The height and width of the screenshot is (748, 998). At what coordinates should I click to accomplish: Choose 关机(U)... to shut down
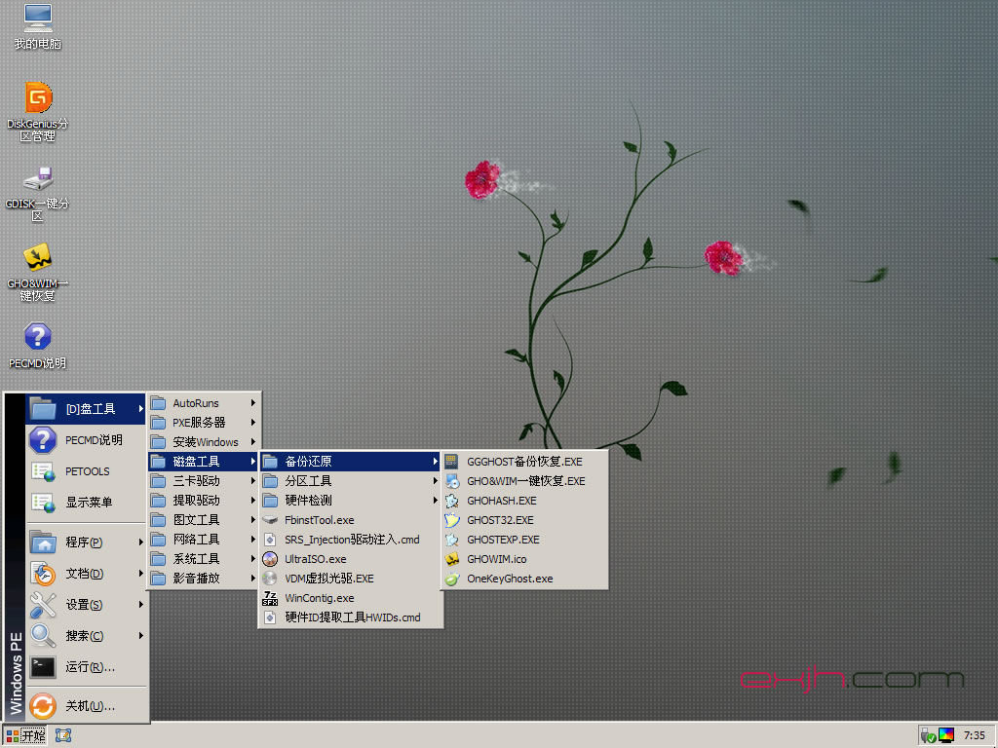[90, 706]
